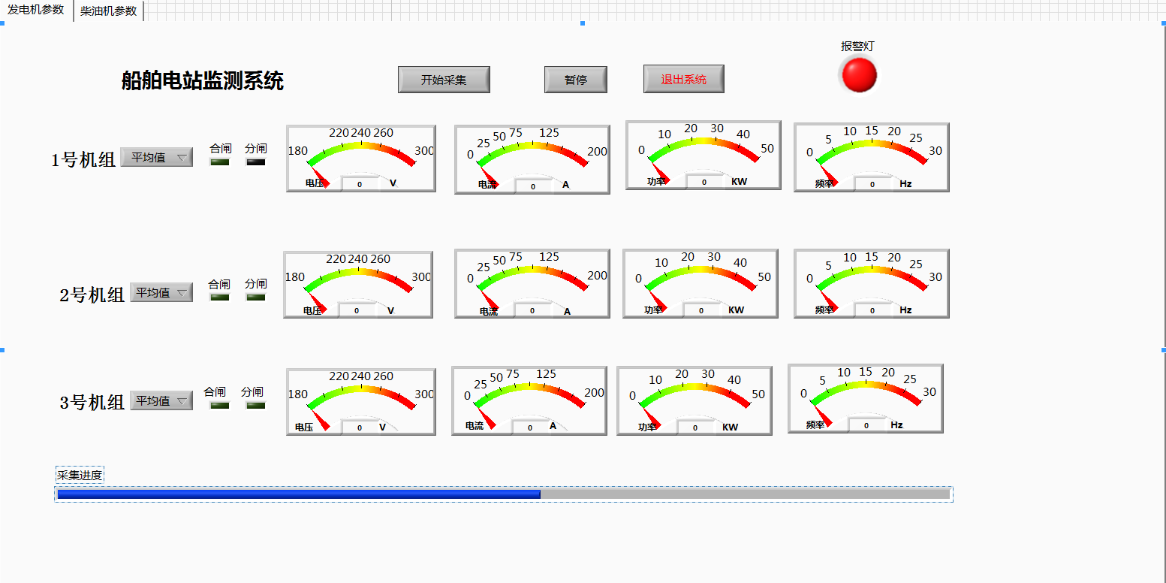
Task: Toggle unit 2 分闸 indicator
Action: click(x=256, y=297)
